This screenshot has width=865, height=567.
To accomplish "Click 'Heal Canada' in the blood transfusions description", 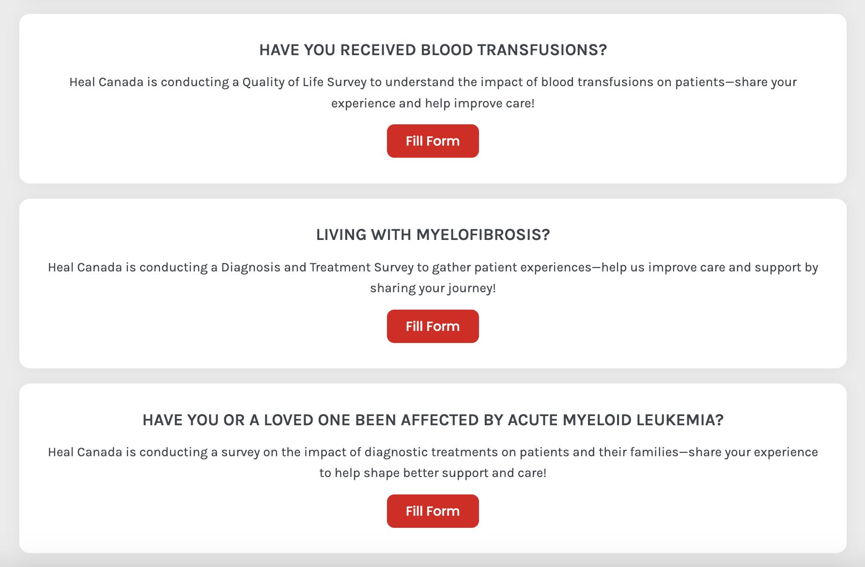I will pyautogui.click(x=107, y=82).
